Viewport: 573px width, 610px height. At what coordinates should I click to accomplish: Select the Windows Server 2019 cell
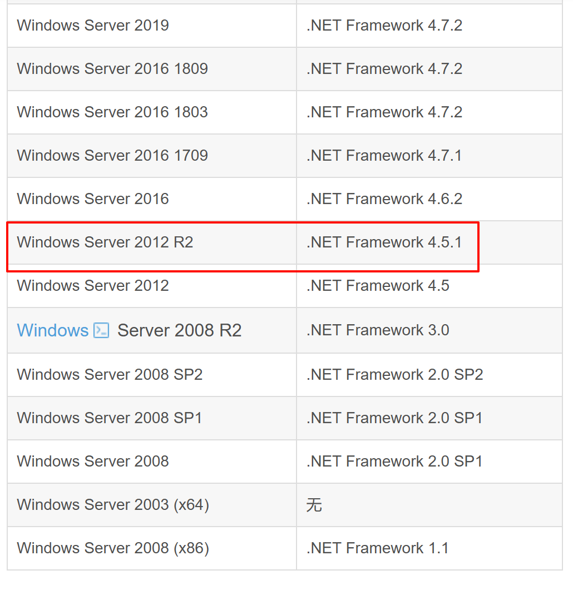[152, 26]
